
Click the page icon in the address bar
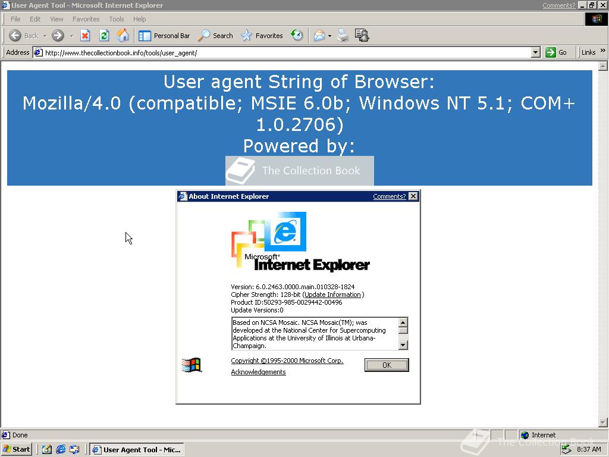click(37, 52)
